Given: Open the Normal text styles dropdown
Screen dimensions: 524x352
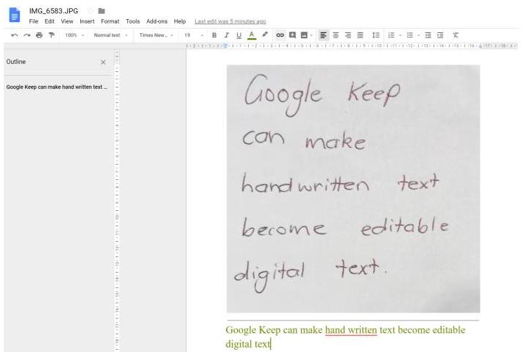Looking at the screenshot, I should [110, 35].
